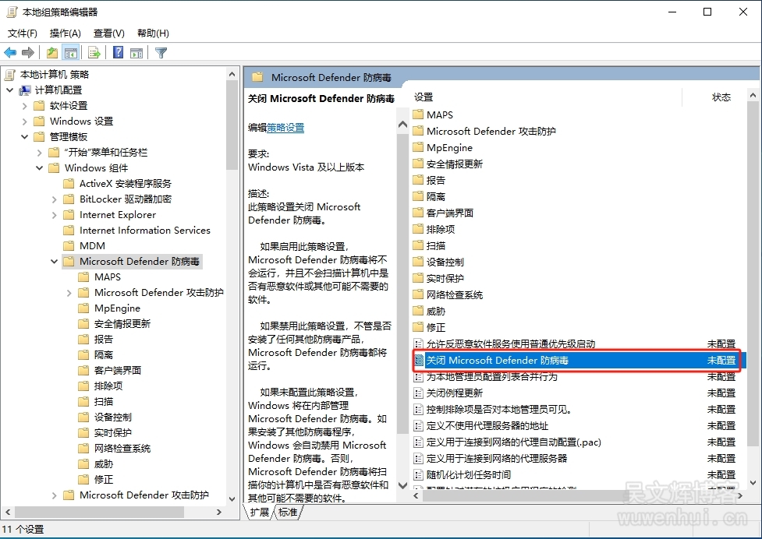
Task: Click the Export List toolbar icon
Action: (94, 53)
